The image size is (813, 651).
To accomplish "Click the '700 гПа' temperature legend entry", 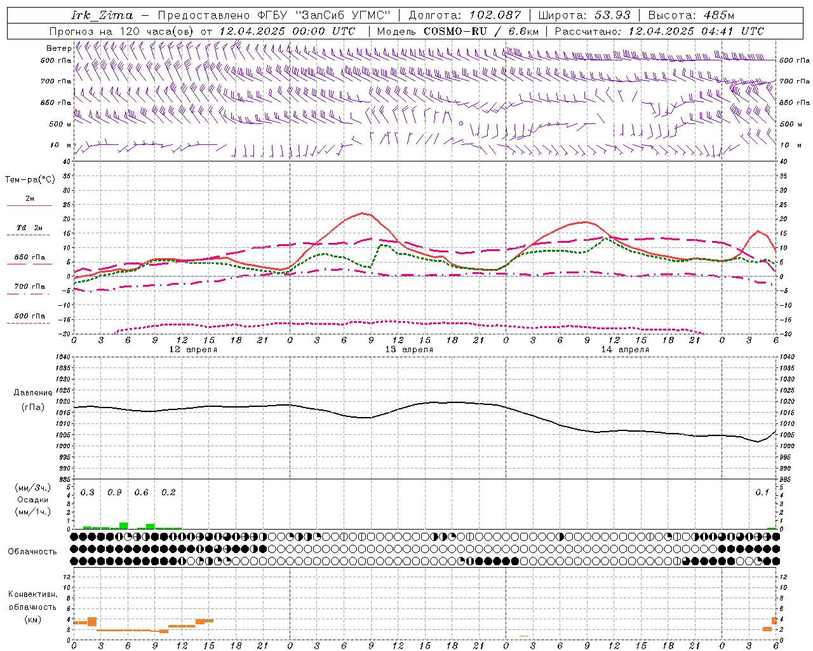I will [x=30, y=286].
